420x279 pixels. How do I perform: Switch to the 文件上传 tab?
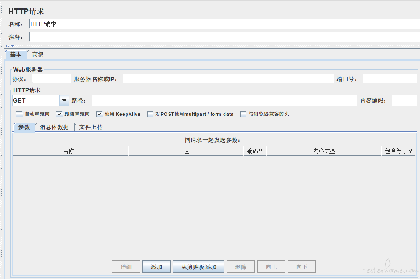pyautogui.click(x=91, y=127)
